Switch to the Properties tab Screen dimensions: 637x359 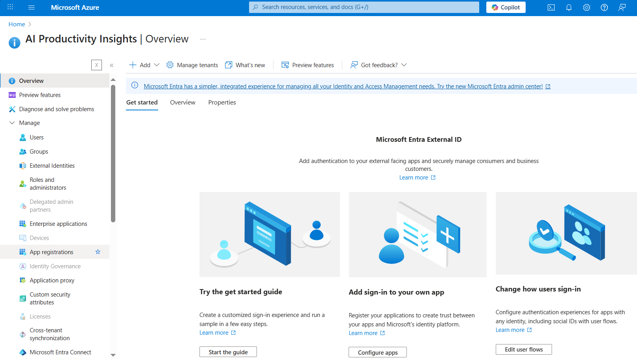click(x=222, y=103)
